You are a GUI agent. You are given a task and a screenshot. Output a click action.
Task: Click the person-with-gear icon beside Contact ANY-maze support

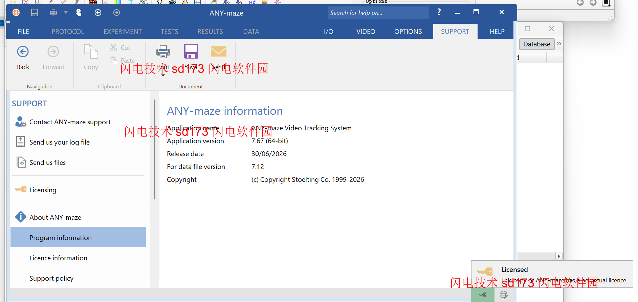click(21, 122)
